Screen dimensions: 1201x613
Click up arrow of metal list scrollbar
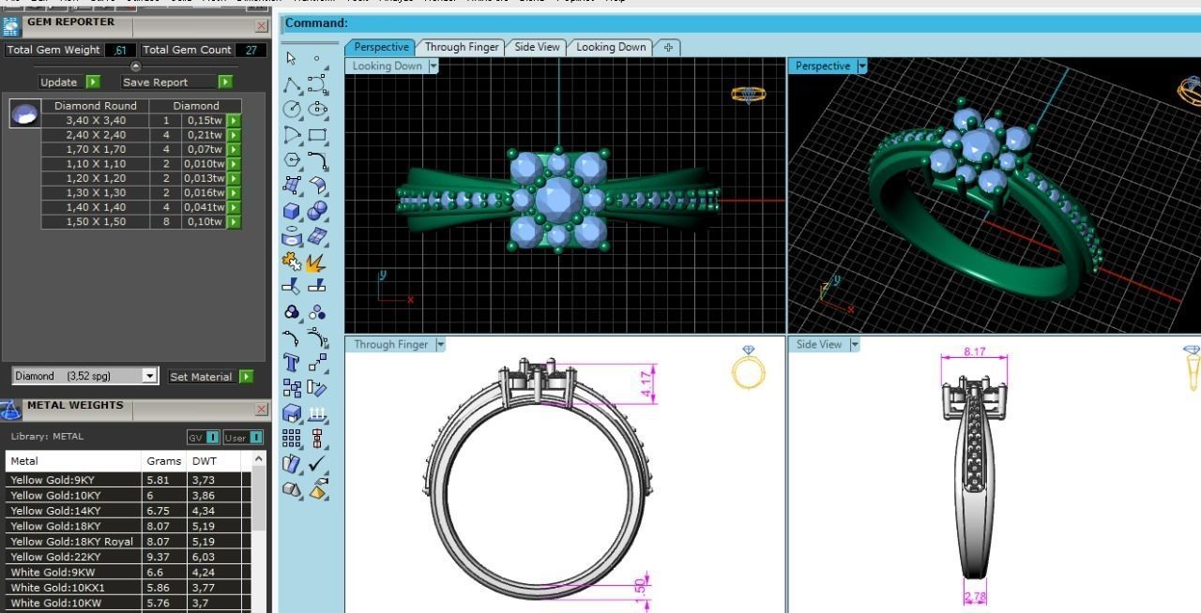coord(259,459)
